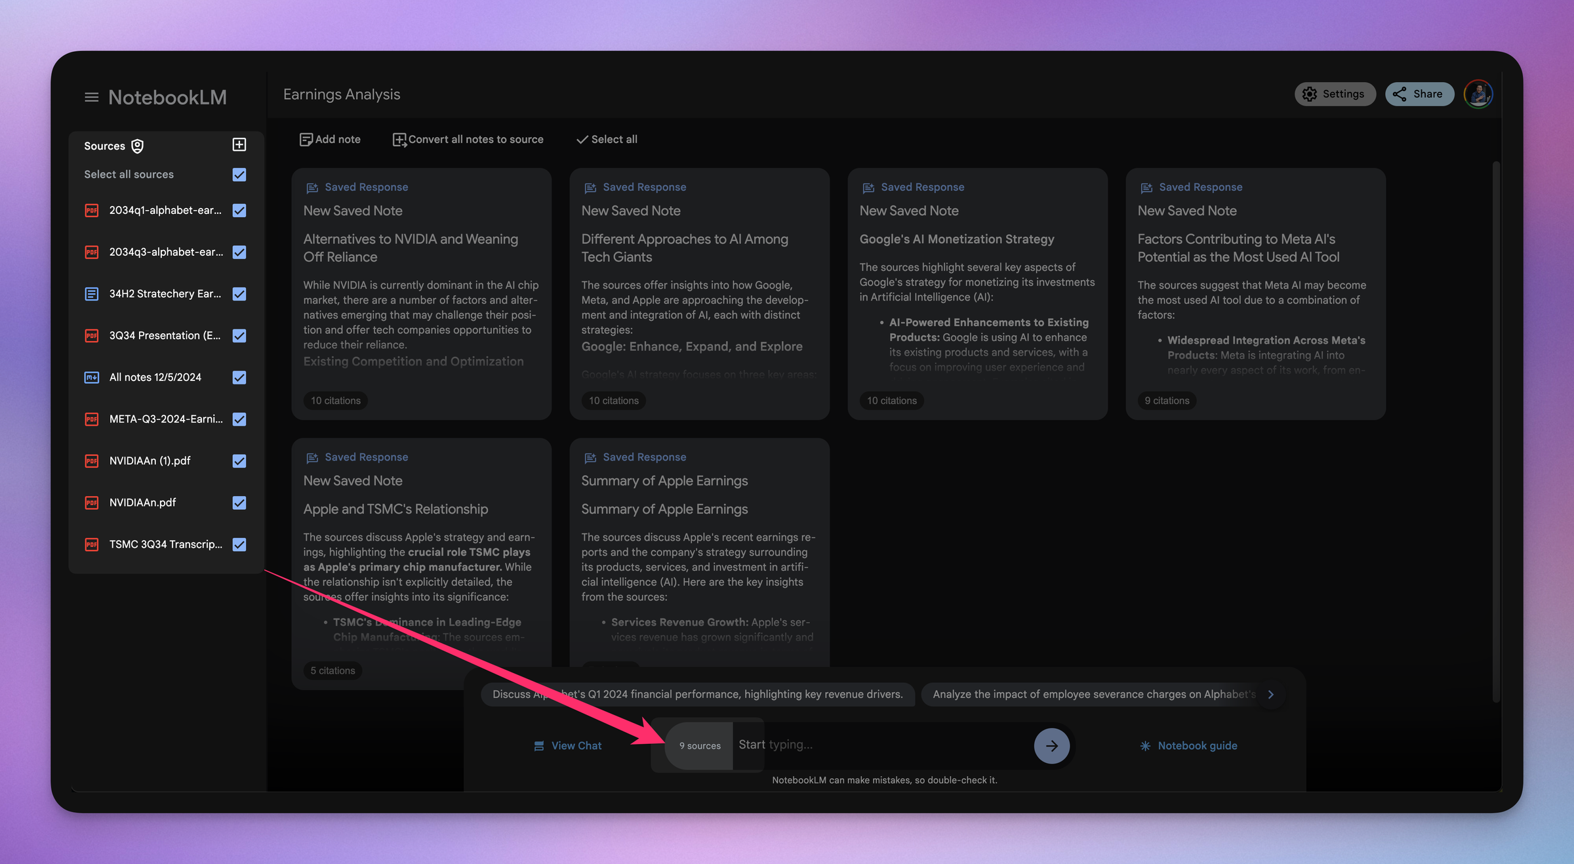Toggle the Select all sources checkbox
1574x864 pixels.
(x=239, y=175)
